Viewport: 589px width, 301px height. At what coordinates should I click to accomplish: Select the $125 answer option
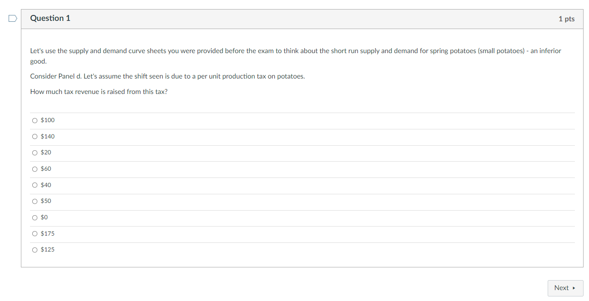pos(35,250)
